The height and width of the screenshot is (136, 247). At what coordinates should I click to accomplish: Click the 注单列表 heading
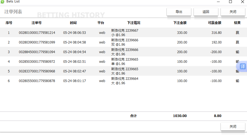pos(13,12)
